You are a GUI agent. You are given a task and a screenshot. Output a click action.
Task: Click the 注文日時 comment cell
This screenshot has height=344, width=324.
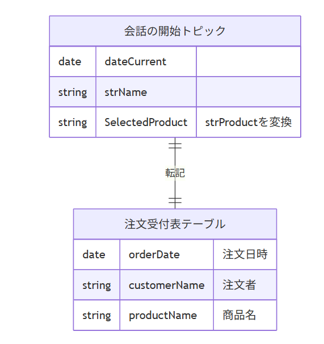tap(245, 254)
